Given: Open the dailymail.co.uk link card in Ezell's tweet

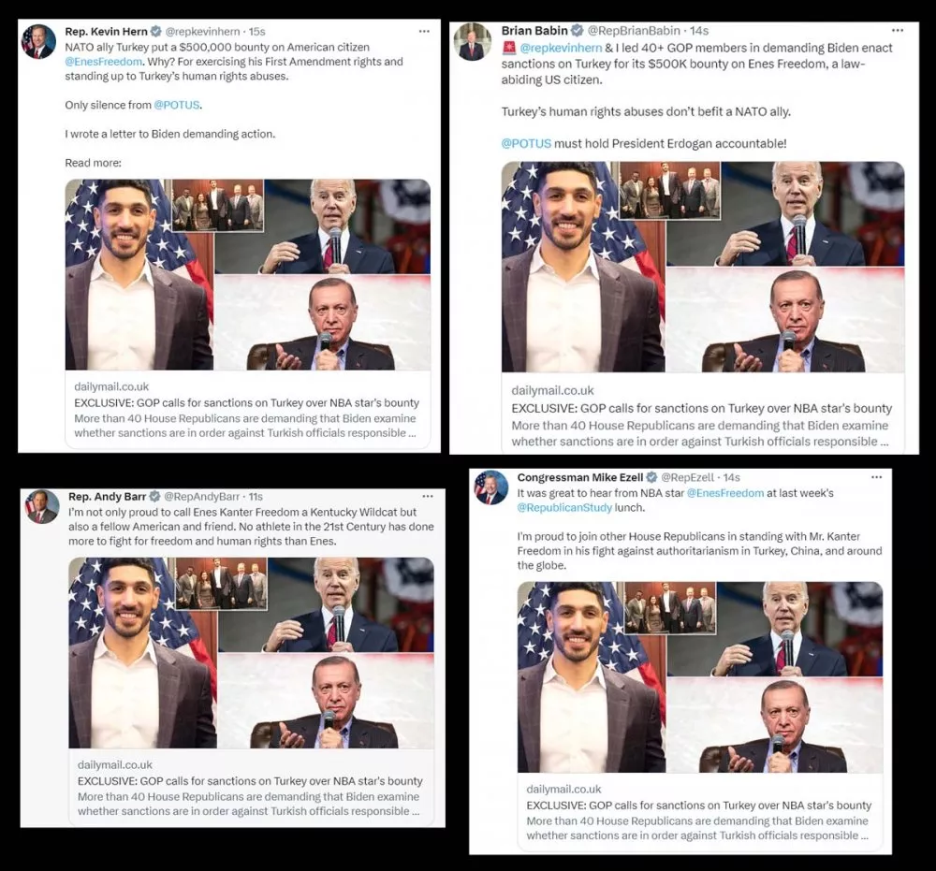Looking at the screenshot, I should pos(699,811).
